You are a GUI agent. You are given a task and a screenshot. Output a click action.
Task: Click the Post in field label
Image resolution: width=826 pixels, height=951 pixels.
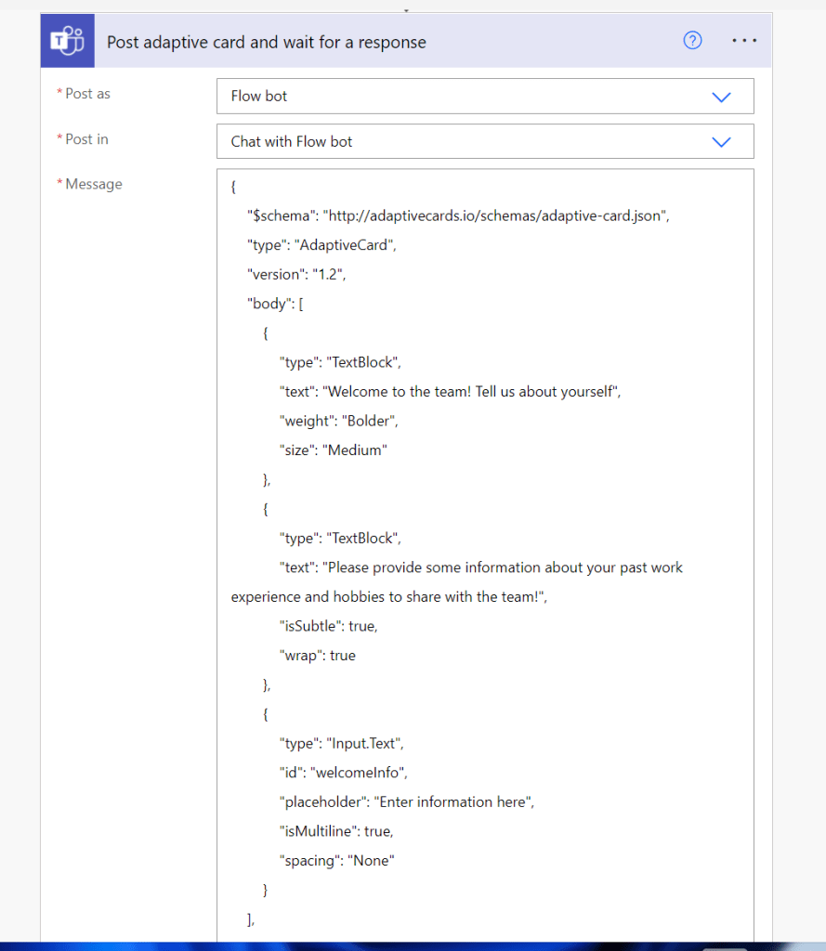point(86,139)
